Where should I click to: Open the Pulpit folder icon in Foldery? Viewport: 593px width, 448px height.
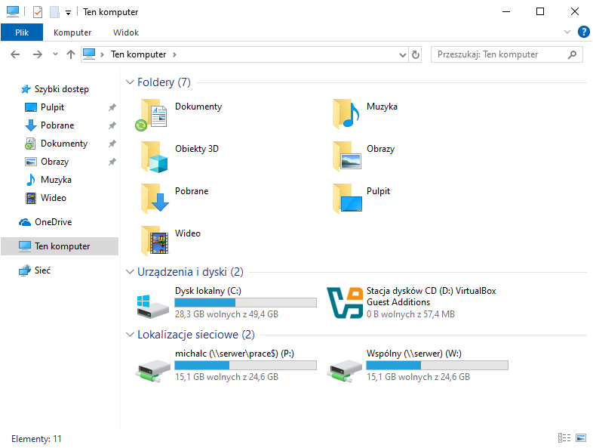347,199
